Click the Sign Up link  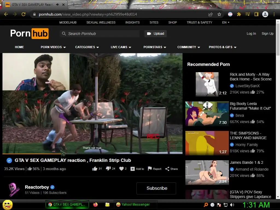(x=267, y=34)
